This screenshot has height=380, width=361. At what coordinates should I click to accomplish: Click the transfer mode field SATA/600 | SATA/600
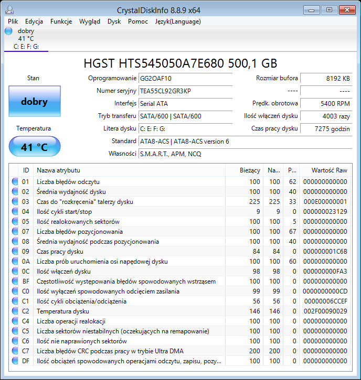coord(186,116)
